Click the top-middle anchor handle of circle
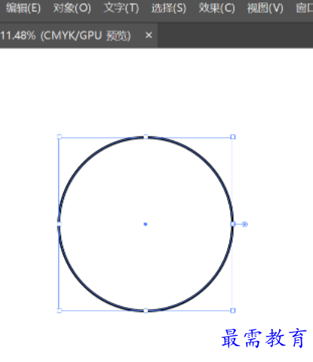Viewport: 313px width, 362px height. (x=146, y=137)
